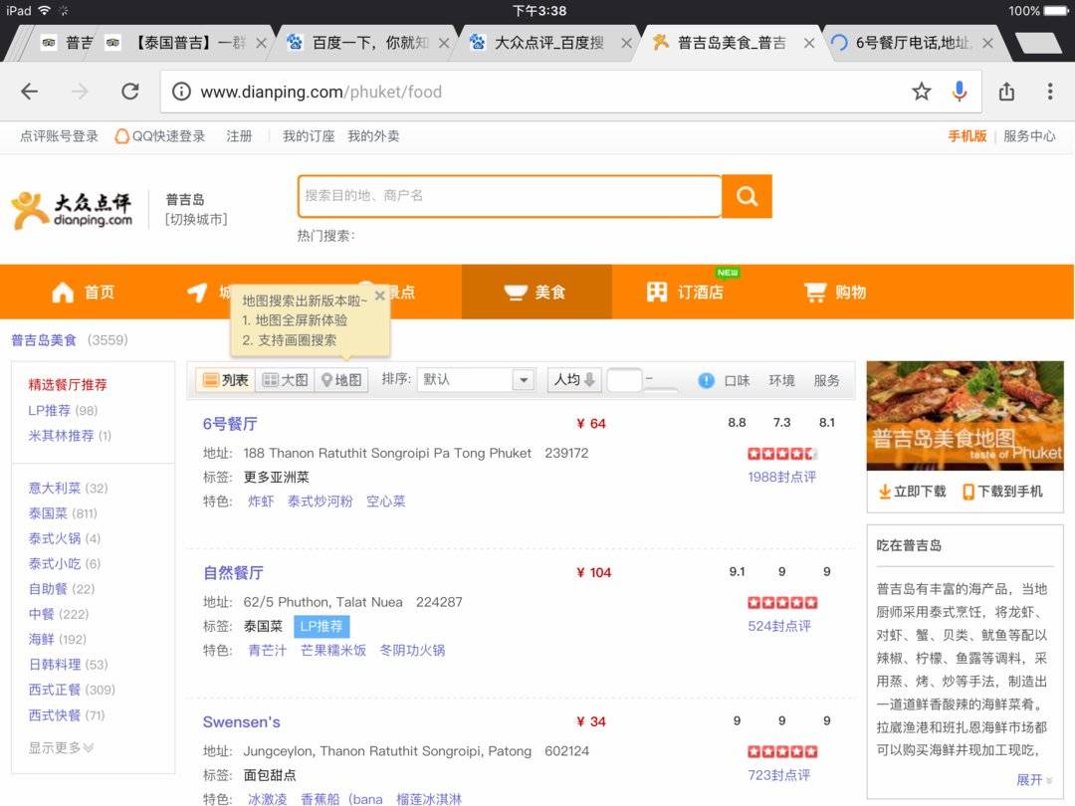The height and width of the screenshot is (806, 1075).
Task: Click the LP推荐 tag badge
Action: pyautogui.click(x=322, y=626)
